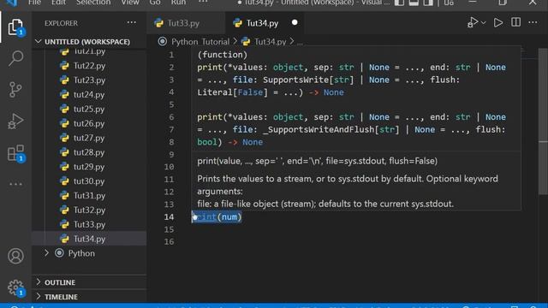Open Run and Debug view
548x308 pixels.
(x=15, y=121)
